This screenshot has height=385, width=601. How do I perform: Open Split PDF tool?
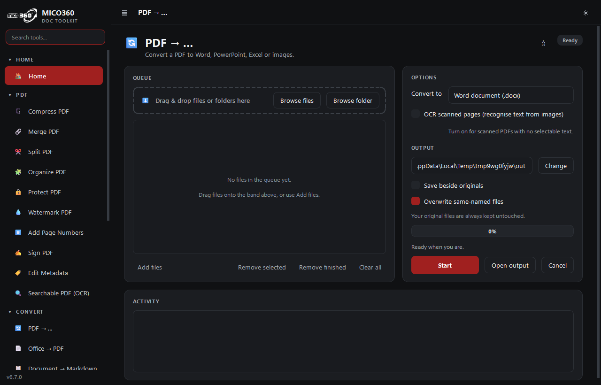pyautogui.click(x=54, y=152)
